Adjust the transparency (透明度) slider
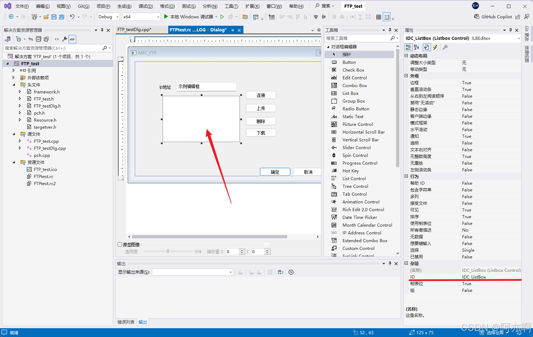The height and width of the screenshot is (337, 533). point(168,251)
